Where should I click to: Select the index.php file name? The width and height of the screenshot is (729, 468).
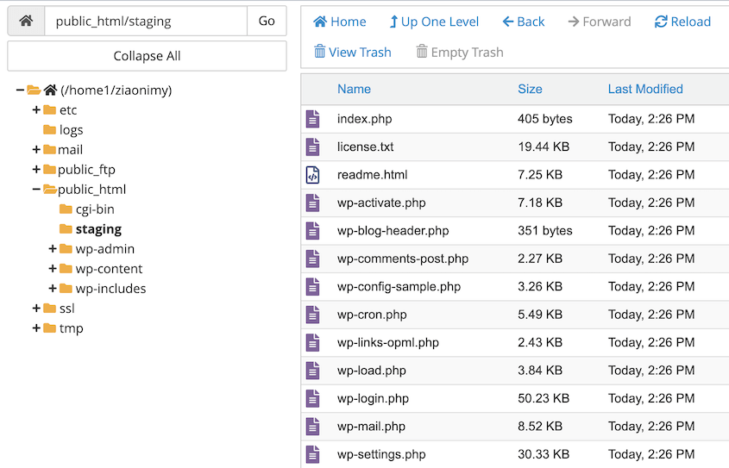tap(364, 119)
